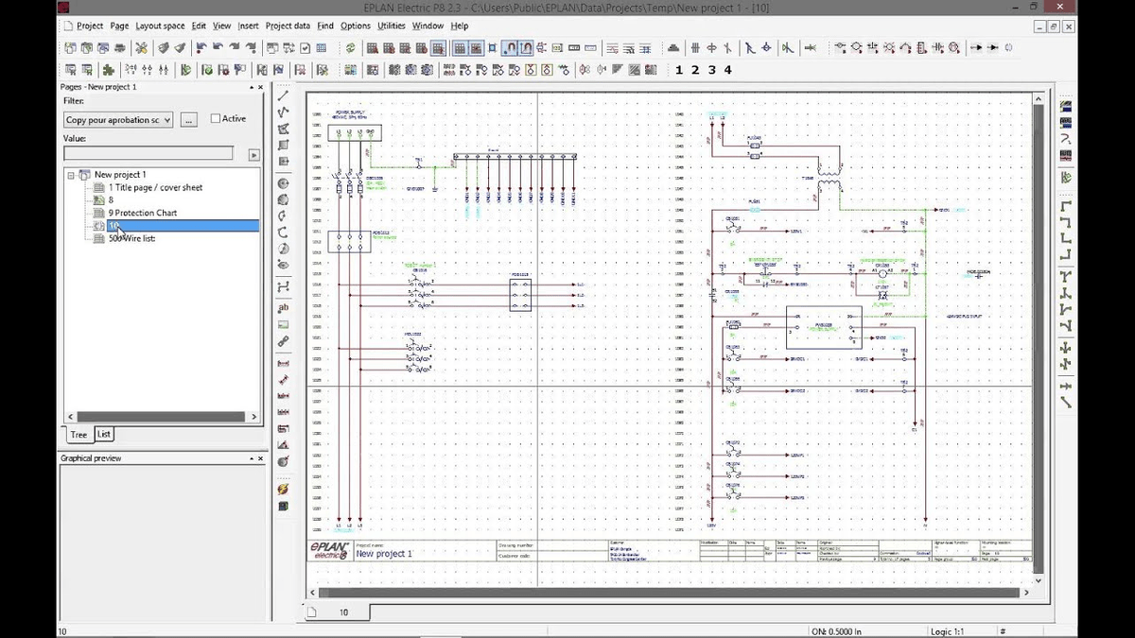Select the Polyline drawing tool
This screenshot has height=638, width=1135.
click(x=282, y=112)
